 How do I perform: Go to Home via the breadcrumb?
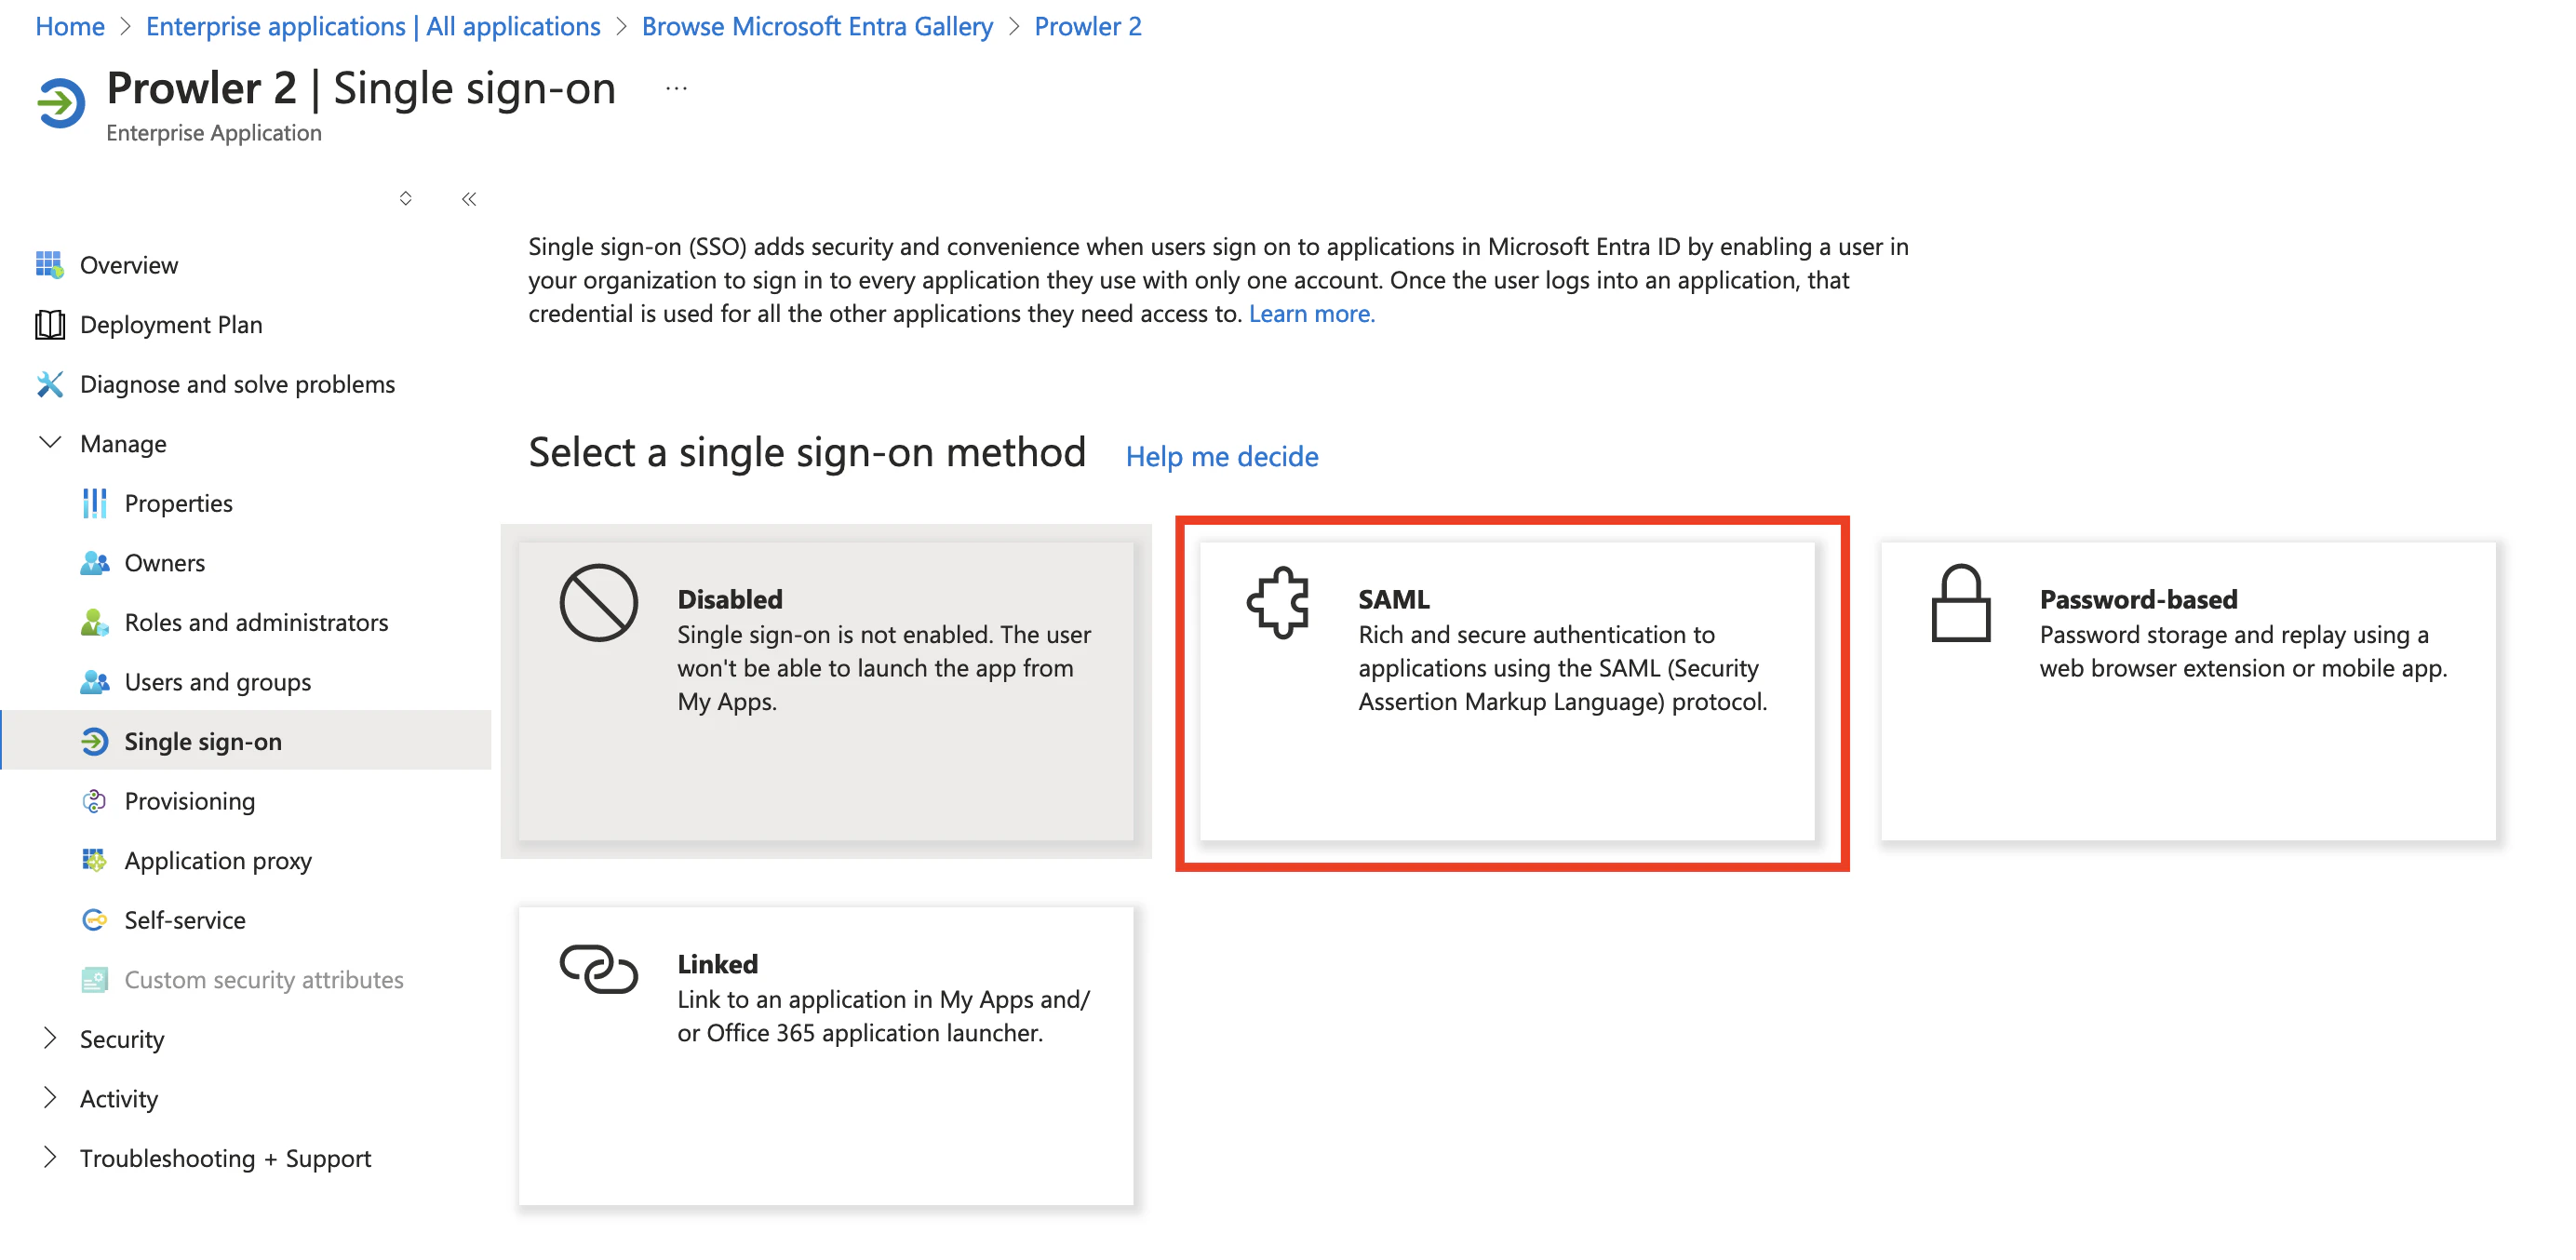tap(69, 26)
